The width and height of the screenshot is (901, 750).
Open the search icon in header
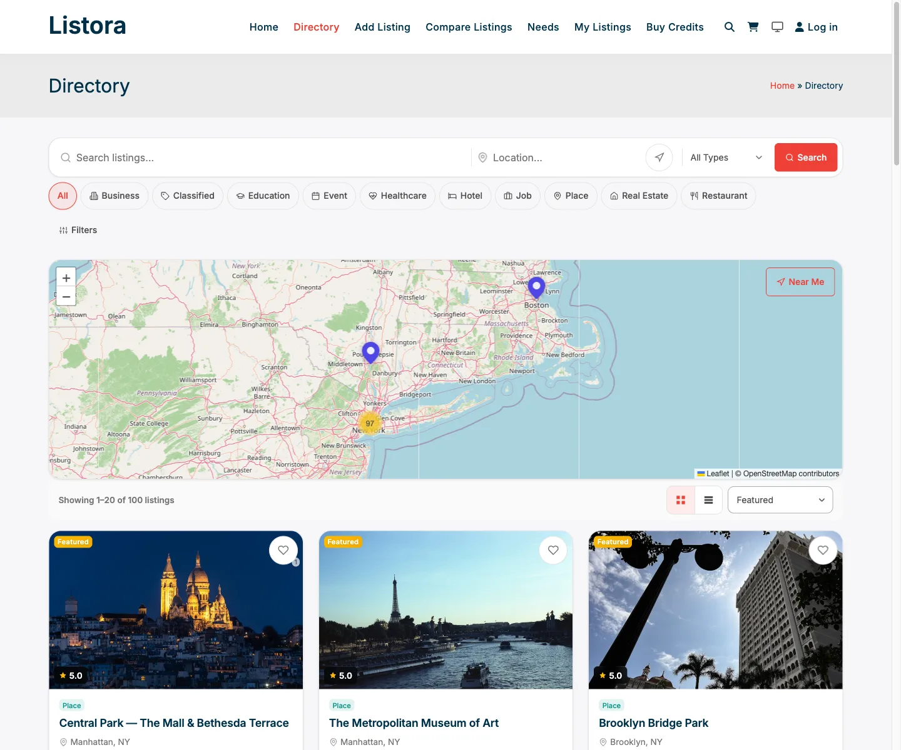pyautogui.click(x=730, y=27)
